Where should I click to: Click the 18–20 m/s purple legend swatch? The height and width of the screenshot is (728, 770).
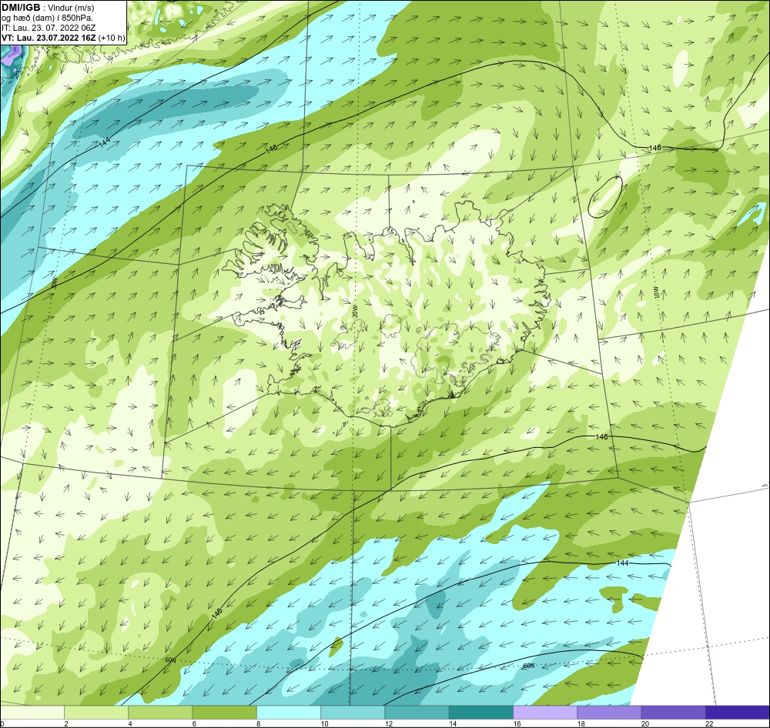609,713
